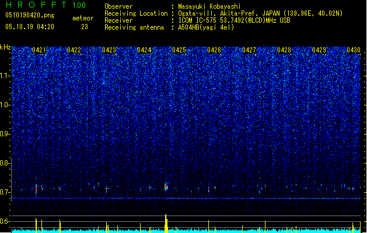Click the kHz axis unit label

pos(5,47)
